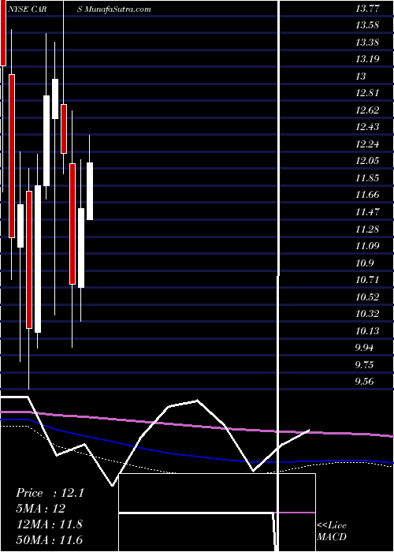Click the 10.32 price axis label
394x552 pixels.
368,314
